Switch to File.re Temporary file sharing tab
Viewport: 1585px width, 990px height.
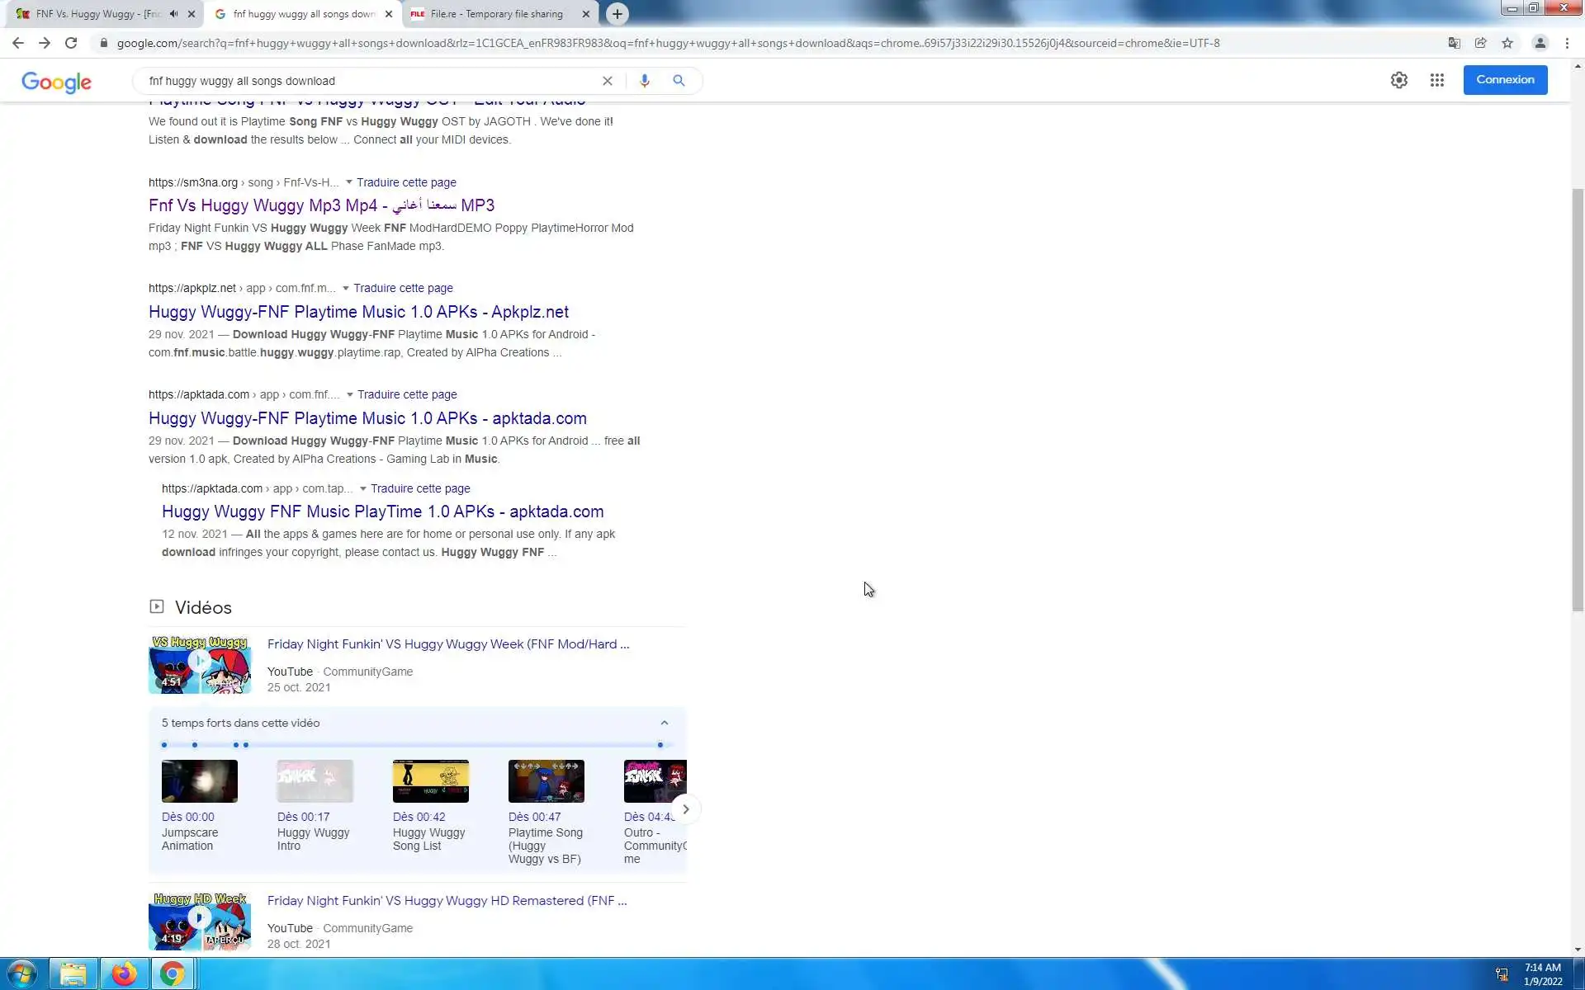point(496,14)
